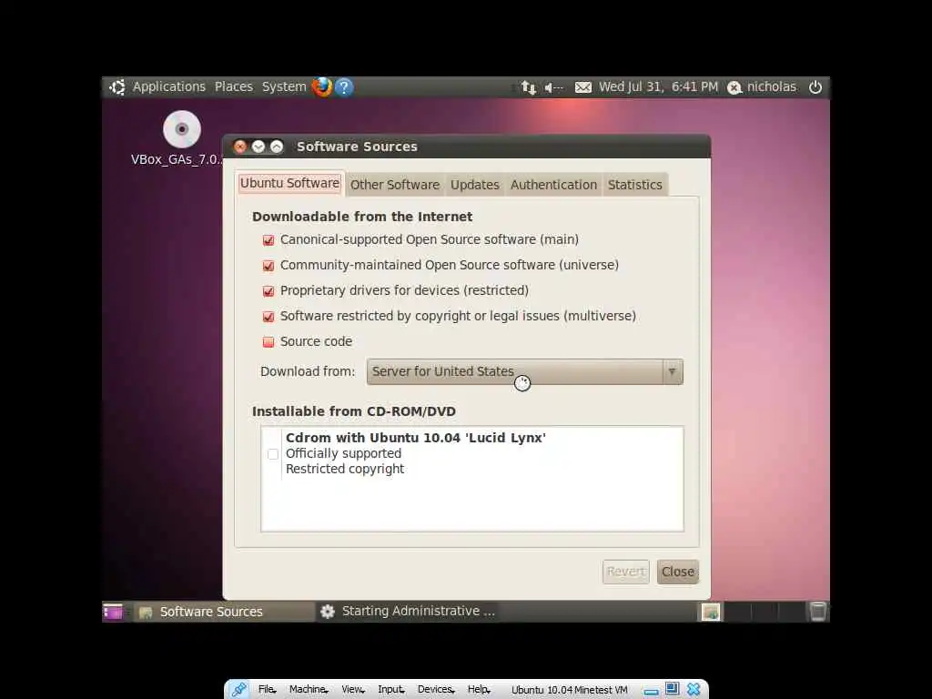Click the VirtualBox toolbar minimize icon
This screenshot has width=932, height=699.
(652, 692)
